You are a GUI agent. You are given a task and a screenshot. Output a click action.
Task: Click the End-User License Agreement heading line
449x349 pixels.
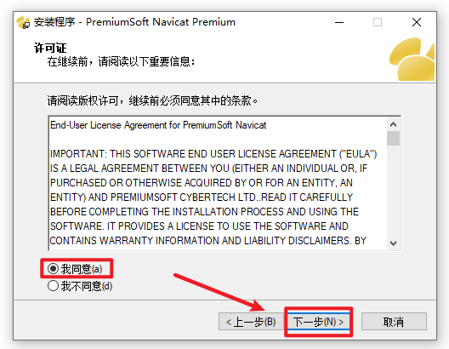click(158, 125)
